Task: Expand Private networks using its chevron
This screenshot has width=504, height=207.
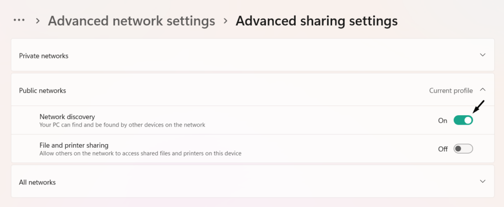Action: pos(482,55)
